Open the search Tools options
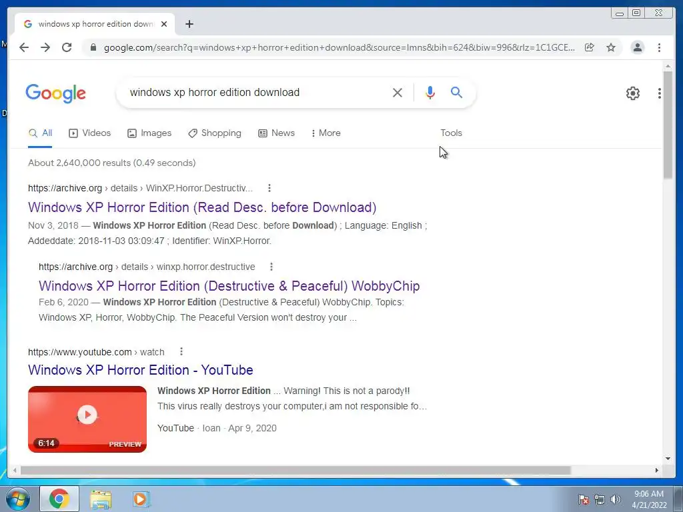 pyautogui.click(x=452, y=133)
